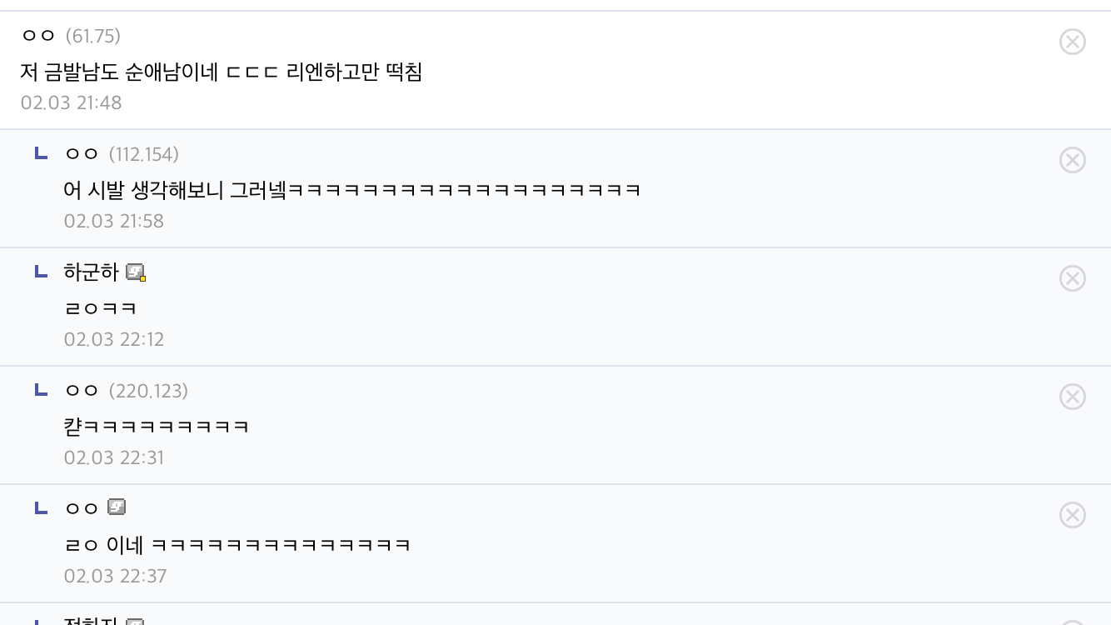Click the gray gallog icon beside ㅇㅇ at 22:37
The height and width of the screenshot is (625, 1111).
pos(117,507)
